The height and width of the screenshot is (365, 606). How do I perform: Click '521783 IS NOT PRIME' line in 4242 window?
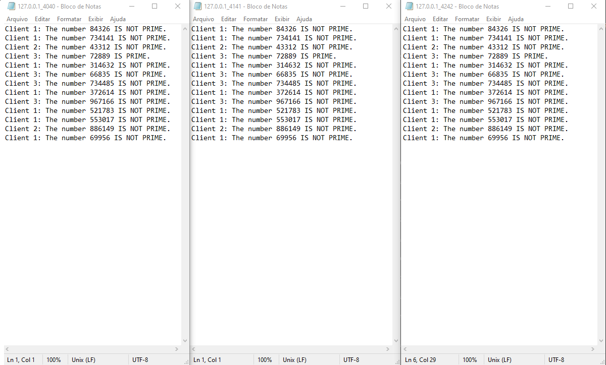486,110
